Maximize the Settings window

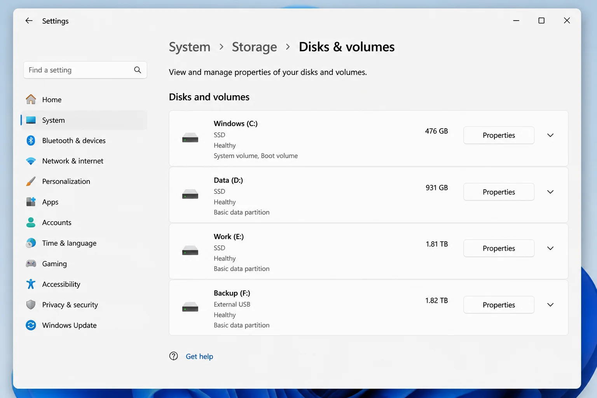pyautogui.click(x=541, y=21)
